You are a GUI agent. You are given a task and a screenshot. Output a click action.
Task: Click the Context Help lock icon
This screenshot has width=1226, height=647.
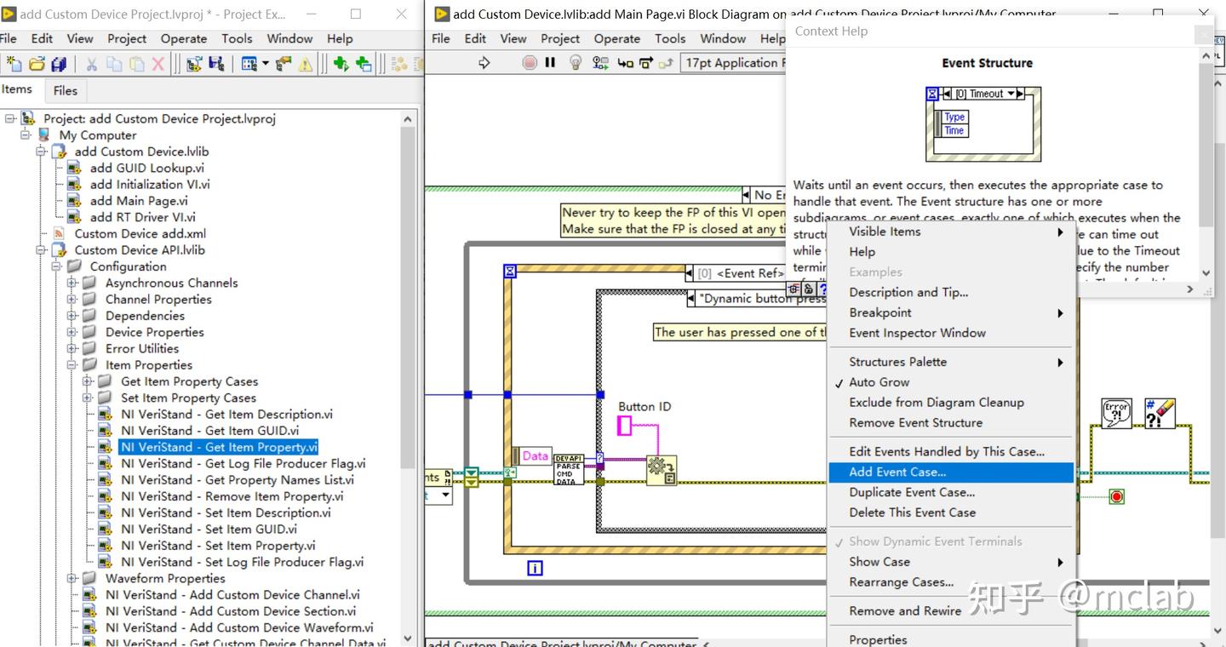pos(808,289)
